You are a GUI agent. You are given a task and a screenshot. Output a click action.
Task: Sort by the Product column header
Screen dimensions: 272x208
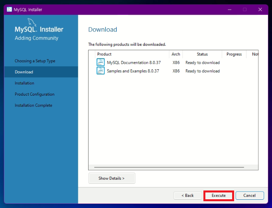tap(132, 54)
